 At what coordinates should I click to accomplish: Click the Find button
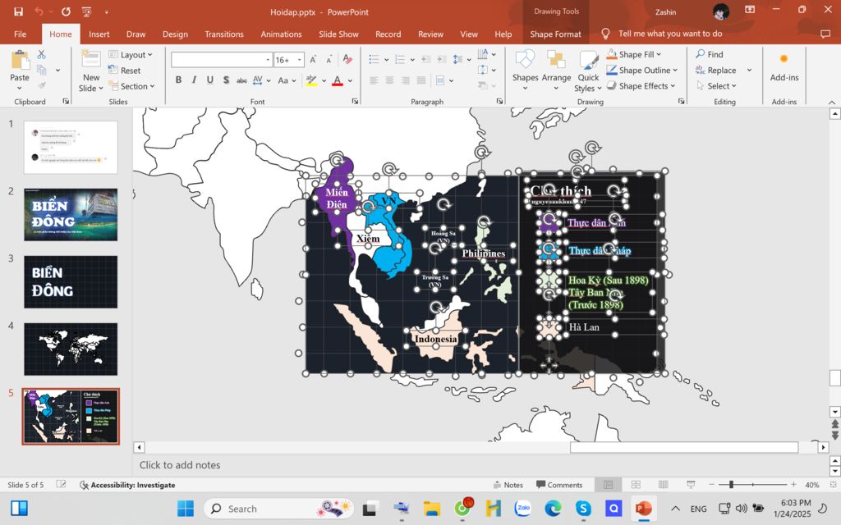[x=709, y=54]
